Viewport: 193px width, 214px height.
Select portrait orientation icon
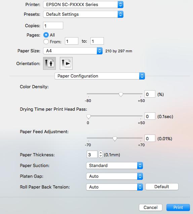point(49,63)
